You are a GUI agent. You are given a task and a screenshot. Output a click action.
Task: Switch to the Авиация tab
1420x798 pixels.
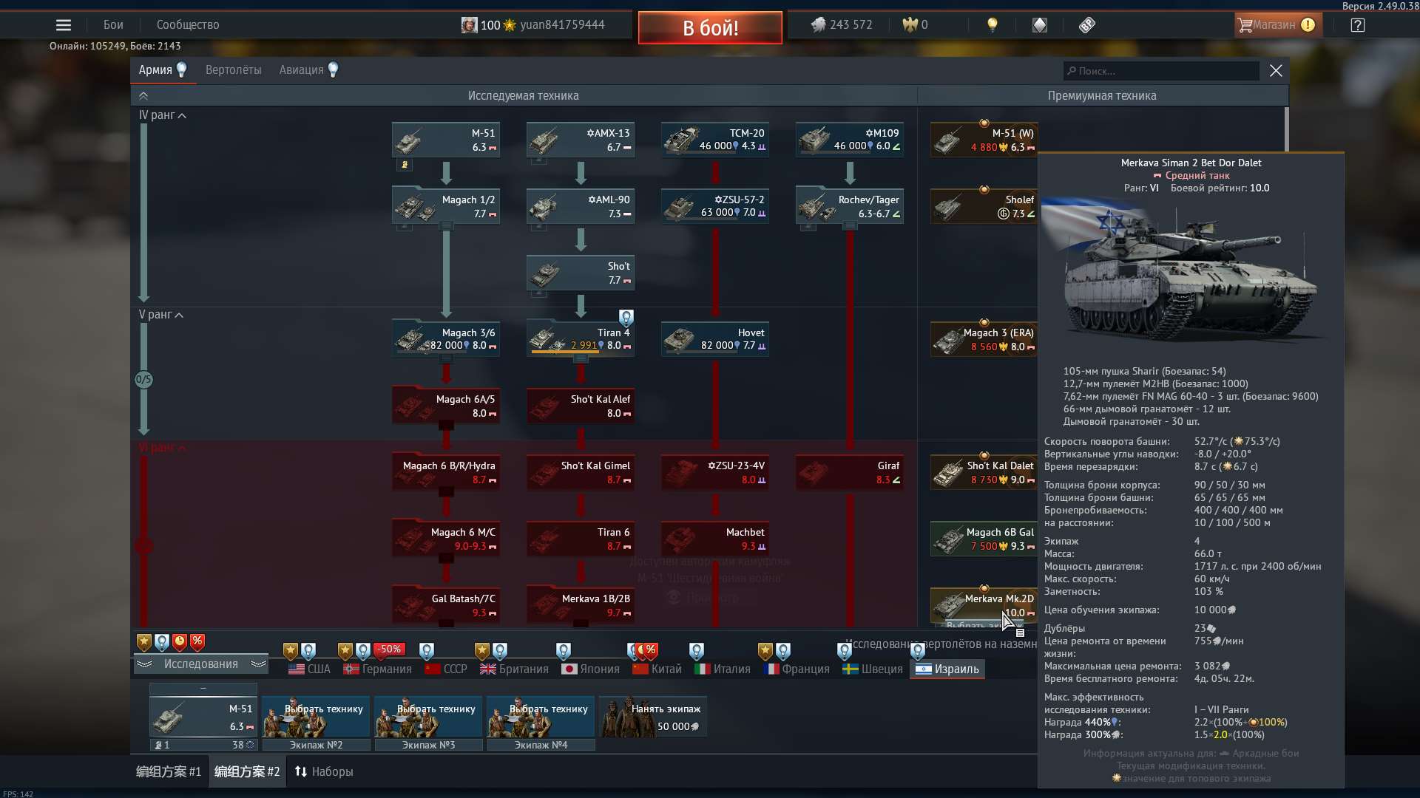pyautogui.click(x=301, y=70)
